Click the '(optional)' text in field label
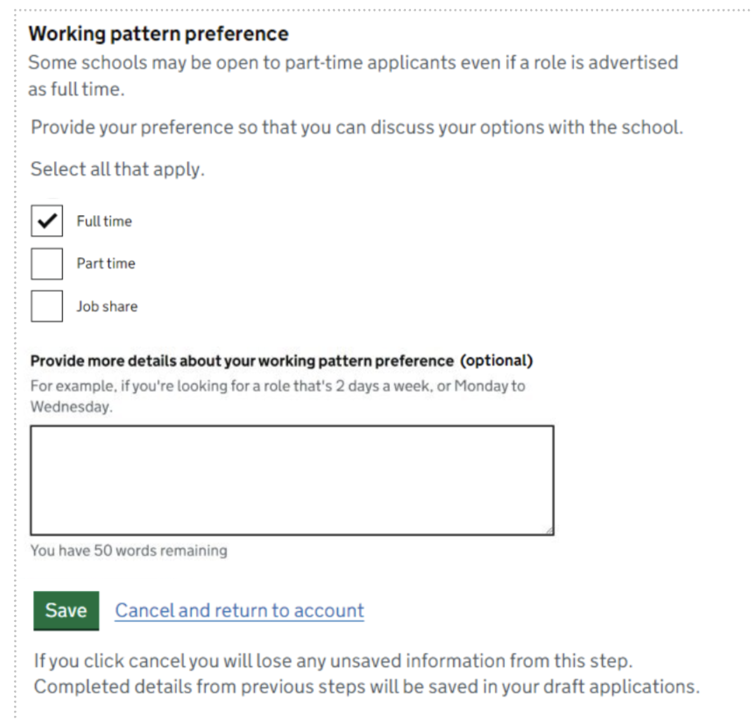The height and width of the screenshot is (719, 751). pyautogui.click(x=497, y=361)
